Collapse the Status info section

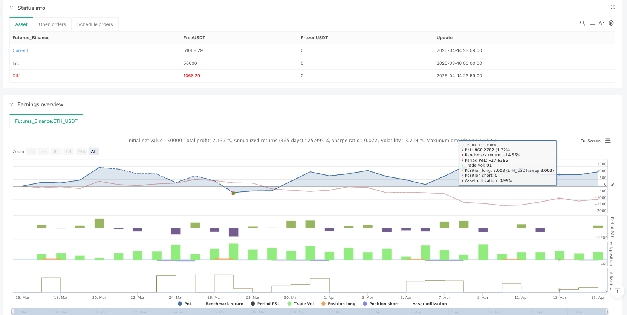click(11, 8)
